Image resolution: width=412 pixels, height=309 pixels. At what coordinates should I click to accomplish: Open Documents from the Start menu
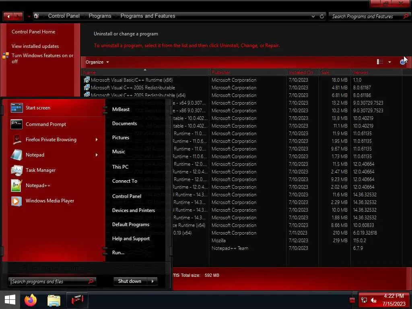125,124
